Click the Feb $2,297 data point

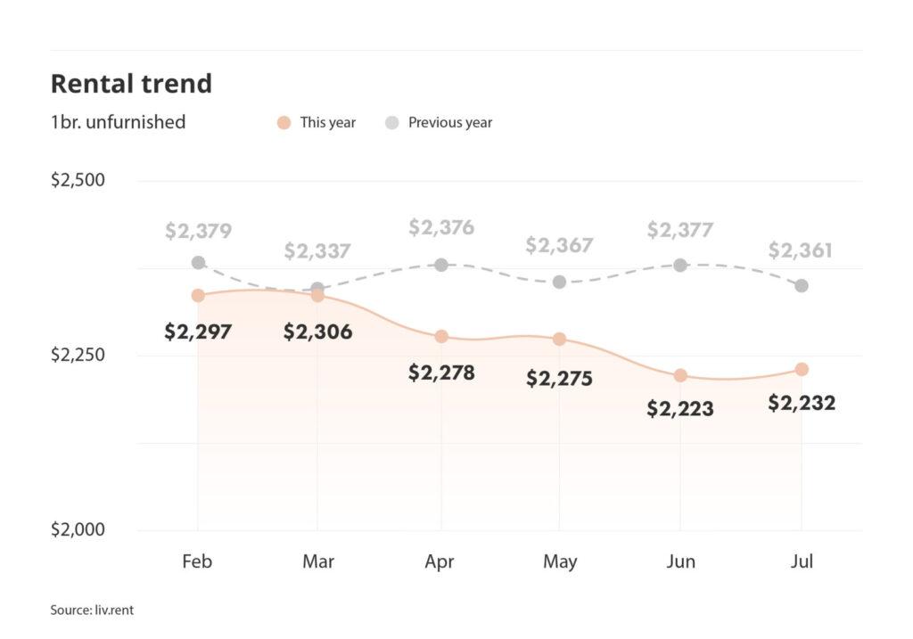198,295
